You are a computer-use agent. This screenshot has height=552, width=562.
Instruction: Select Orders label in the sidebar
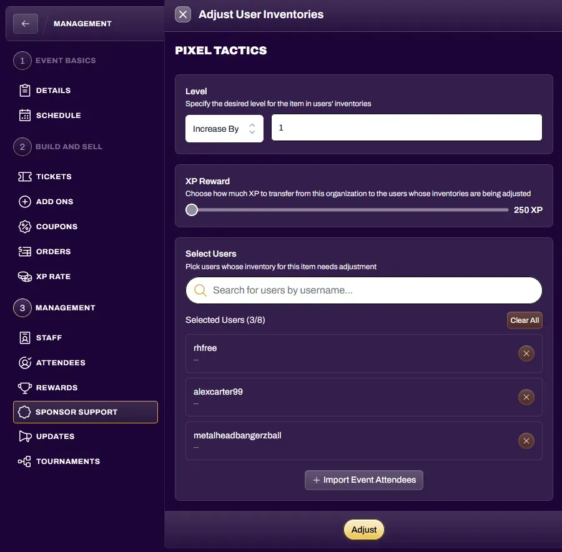pyautogui.click(x=54, y=252)
